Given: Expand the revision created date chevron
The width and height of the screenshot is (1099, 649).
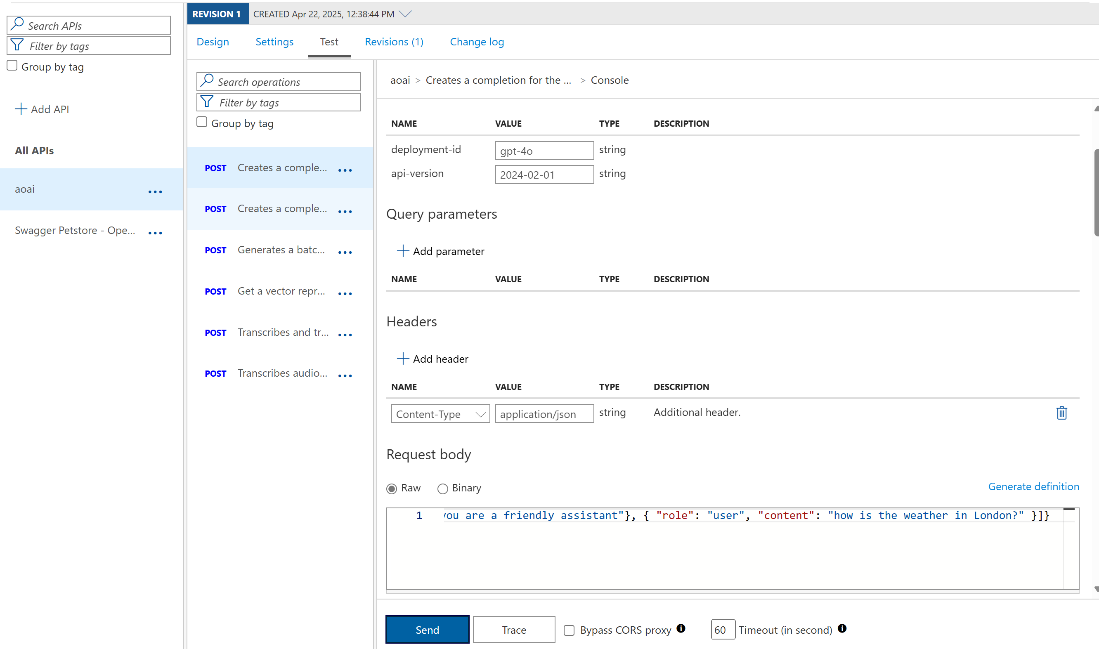Looking at the screenshot, I should point(405,14).
